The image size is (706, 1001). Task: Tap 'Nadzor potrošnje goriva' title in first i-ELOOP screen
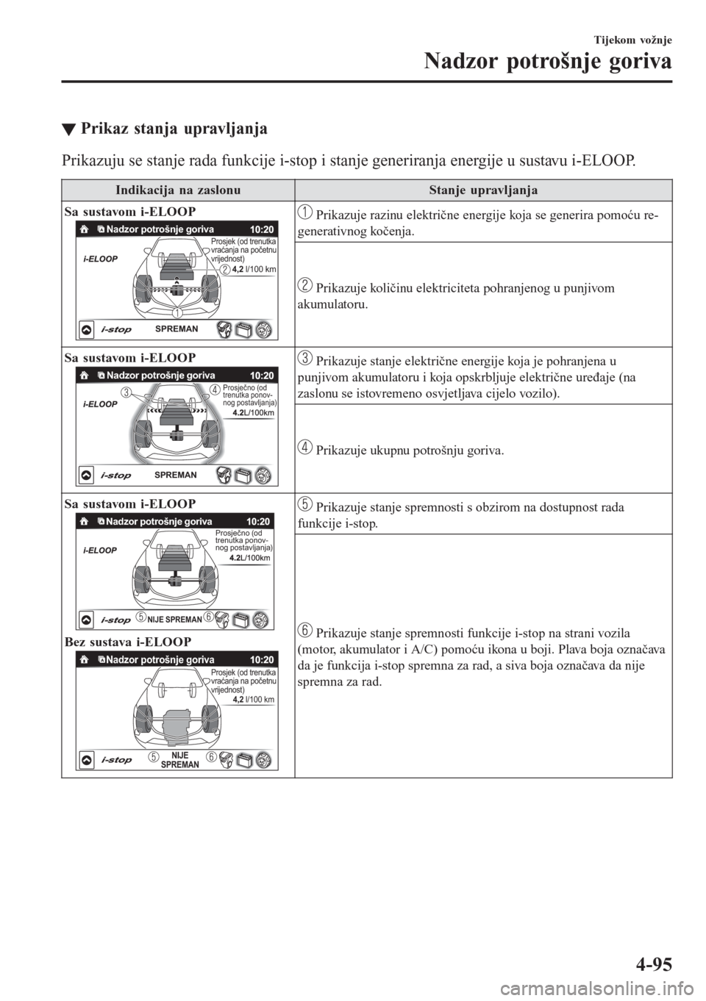(x=160, y=229)
